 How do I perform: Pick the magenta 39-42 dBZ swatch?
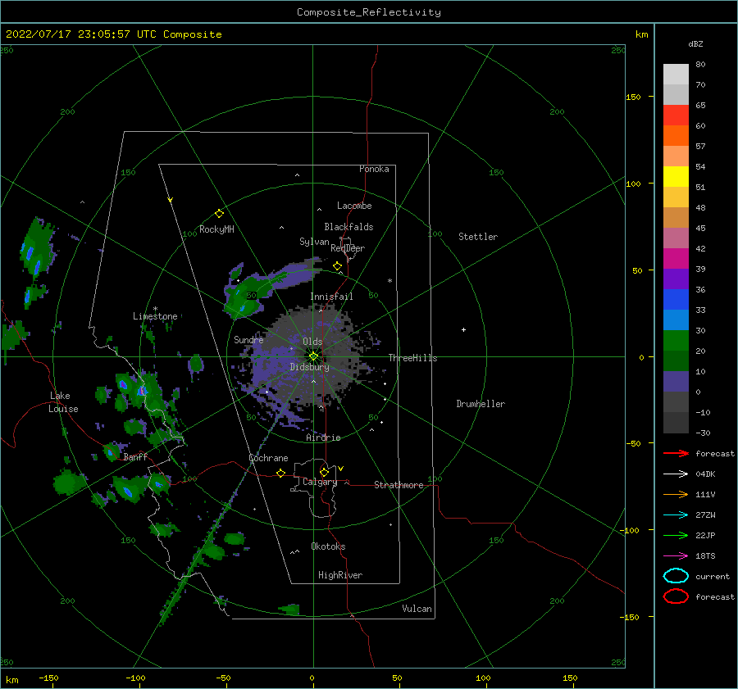tap(676, 259)
